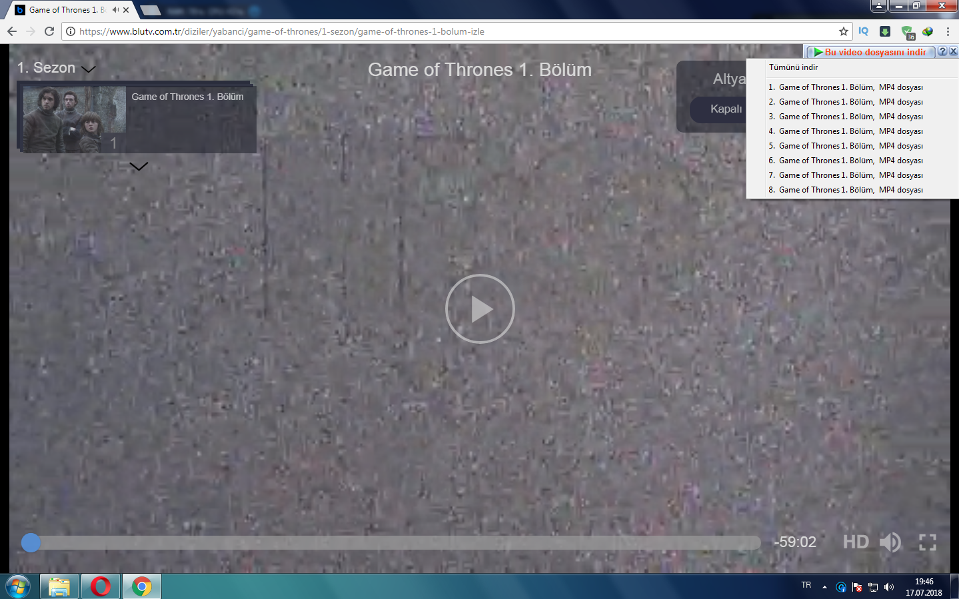Select download item 3. Game of Thrones MP4

click(x=846, y=117)
